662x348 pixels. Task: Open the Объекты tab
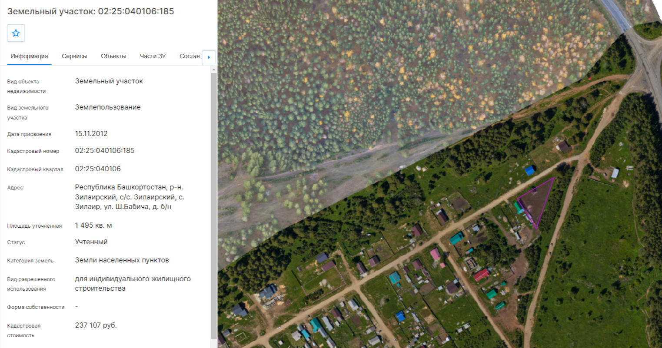click(113, 56)
